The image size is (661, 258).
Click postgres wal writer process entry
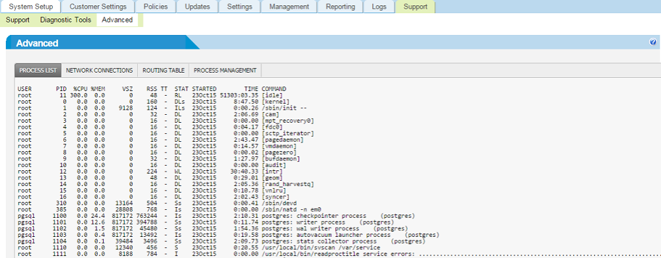pyautogui.click(x=334, y=228)
